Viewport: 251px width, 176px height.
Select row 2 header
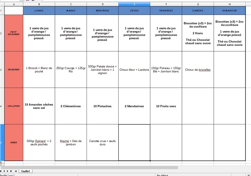click(2, 33)
